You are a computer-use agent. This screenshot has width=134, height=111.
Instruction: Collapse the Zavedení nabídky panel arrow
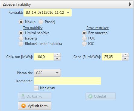click(130, 4)
